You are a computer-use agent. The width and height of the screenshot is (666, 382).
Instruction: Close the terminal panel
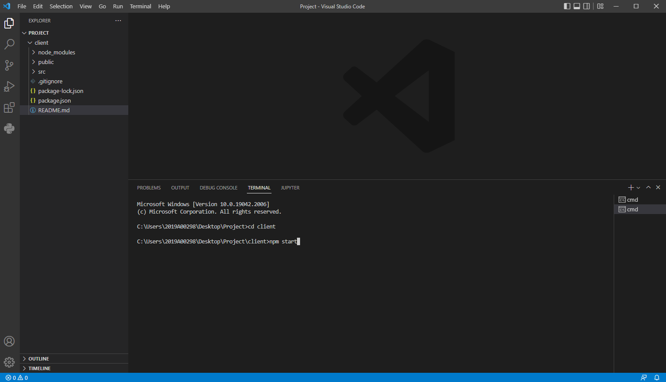point(658,187)
